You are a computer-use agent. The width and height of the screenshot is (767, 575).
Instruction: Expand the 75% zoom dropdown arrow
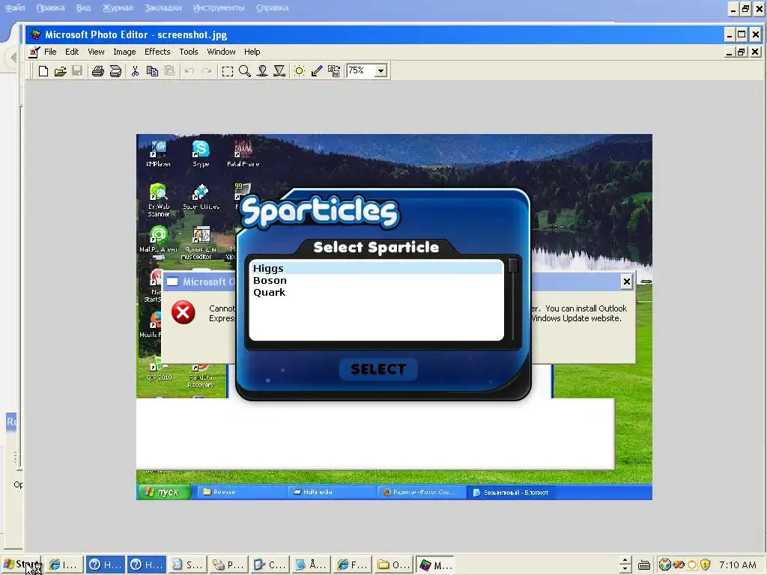coord(381,71)
